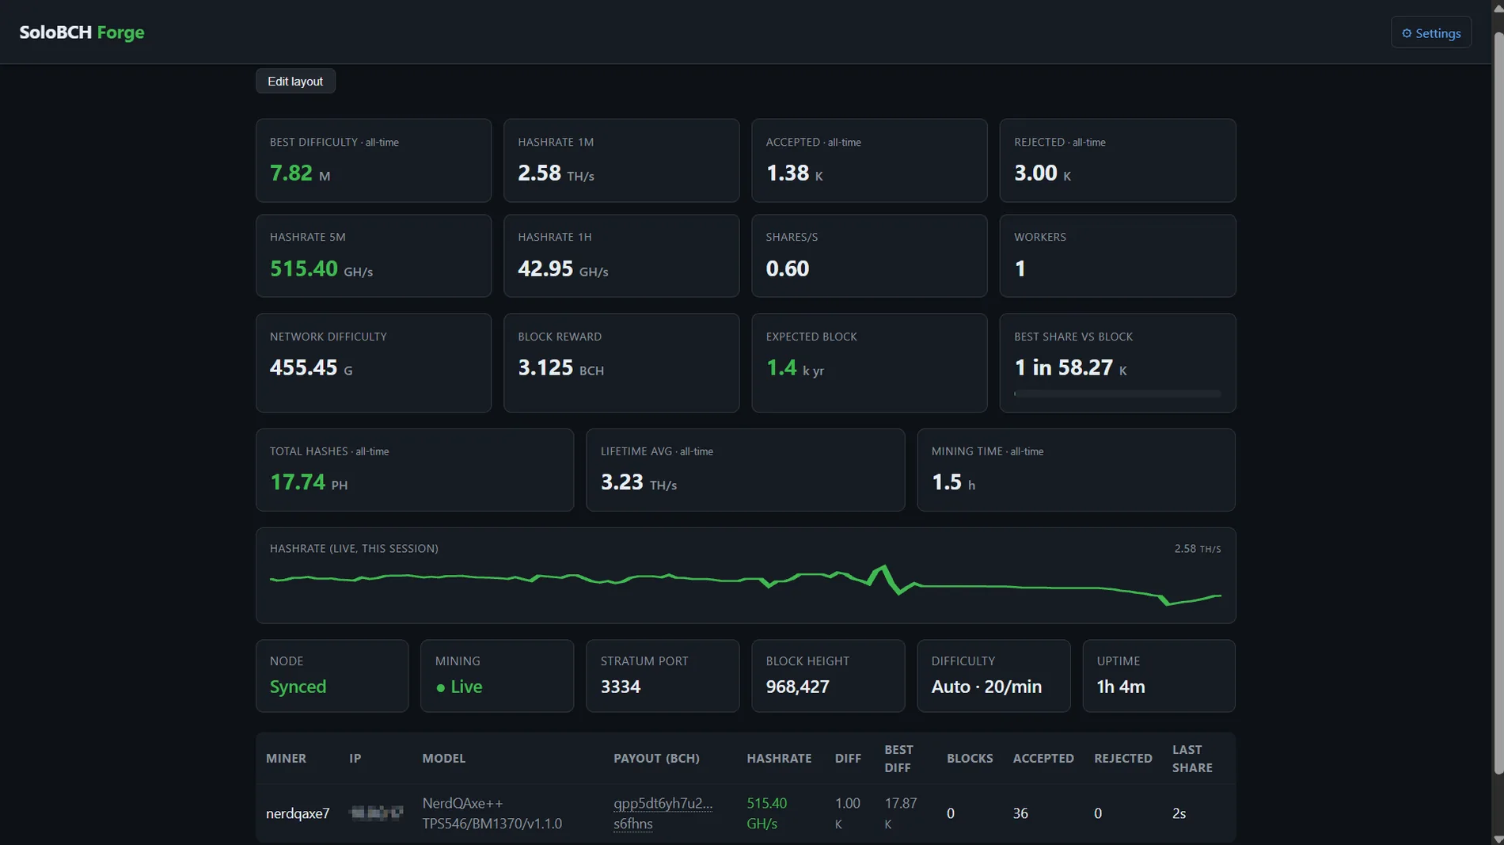Open Settings with the gear button
The image size is (1504, 845).
click(1431, 32)
